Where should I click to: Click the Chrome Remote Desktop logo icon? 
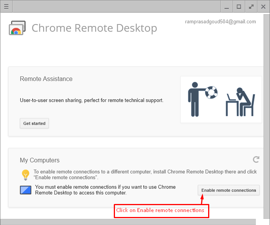[x=17, y=28]
